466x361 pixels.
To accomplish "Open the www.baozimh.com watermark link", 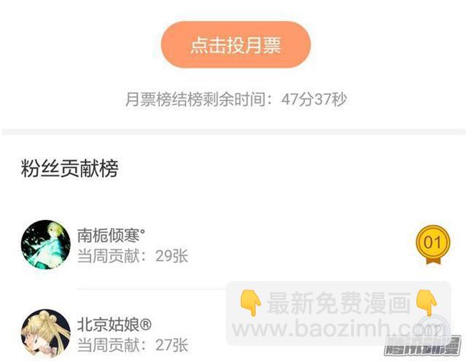I will (x=339, y=329).
